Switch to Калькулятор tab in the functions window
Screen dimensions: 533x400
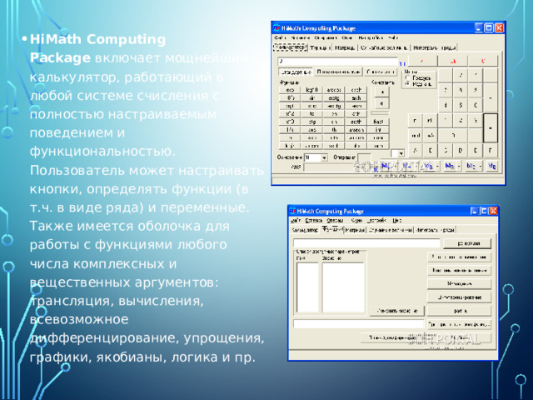(x=305, y=230)
